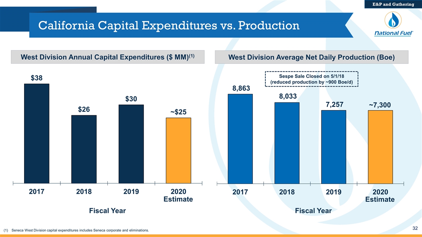Image resolution: width=422 pixels, height=237 pixels.
Task: Click the Seneca West Division footnote text
Action: pos(80,230)
